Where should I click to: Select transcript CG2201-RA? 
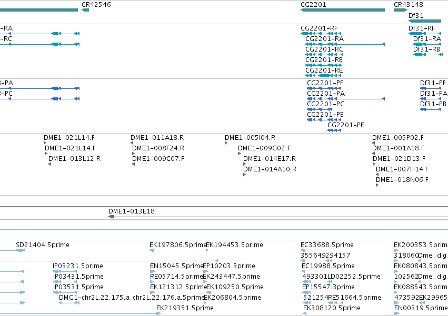coord(345,44)
